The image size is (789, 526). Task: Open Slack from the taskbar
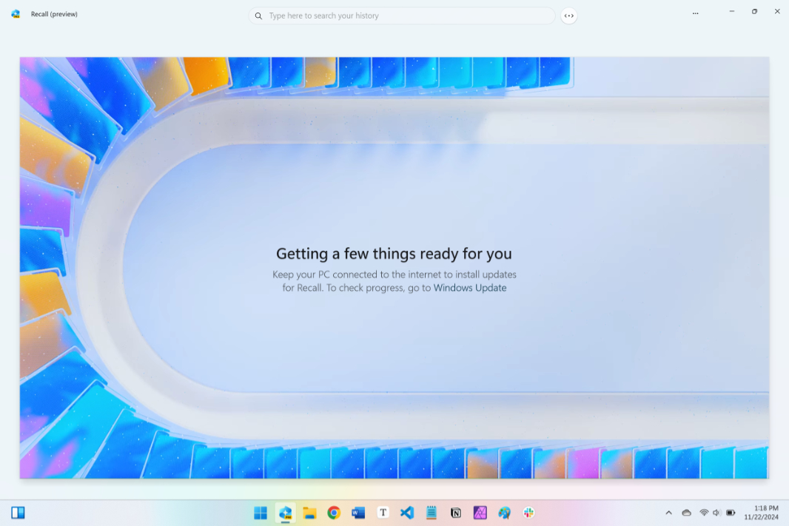pos(529,513)
